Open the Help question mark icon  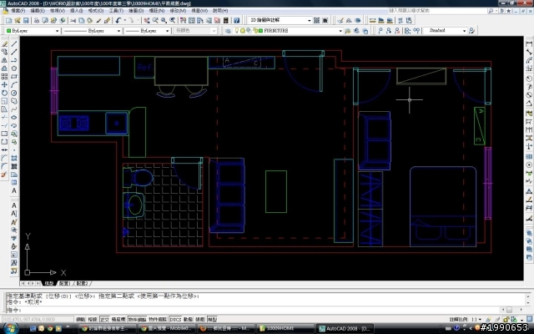237,20
